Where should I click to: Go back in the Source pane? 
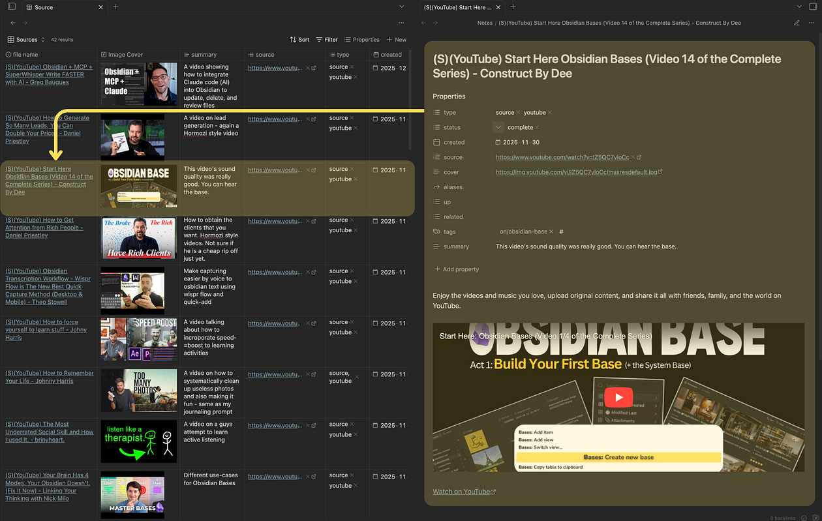point(12,23)
